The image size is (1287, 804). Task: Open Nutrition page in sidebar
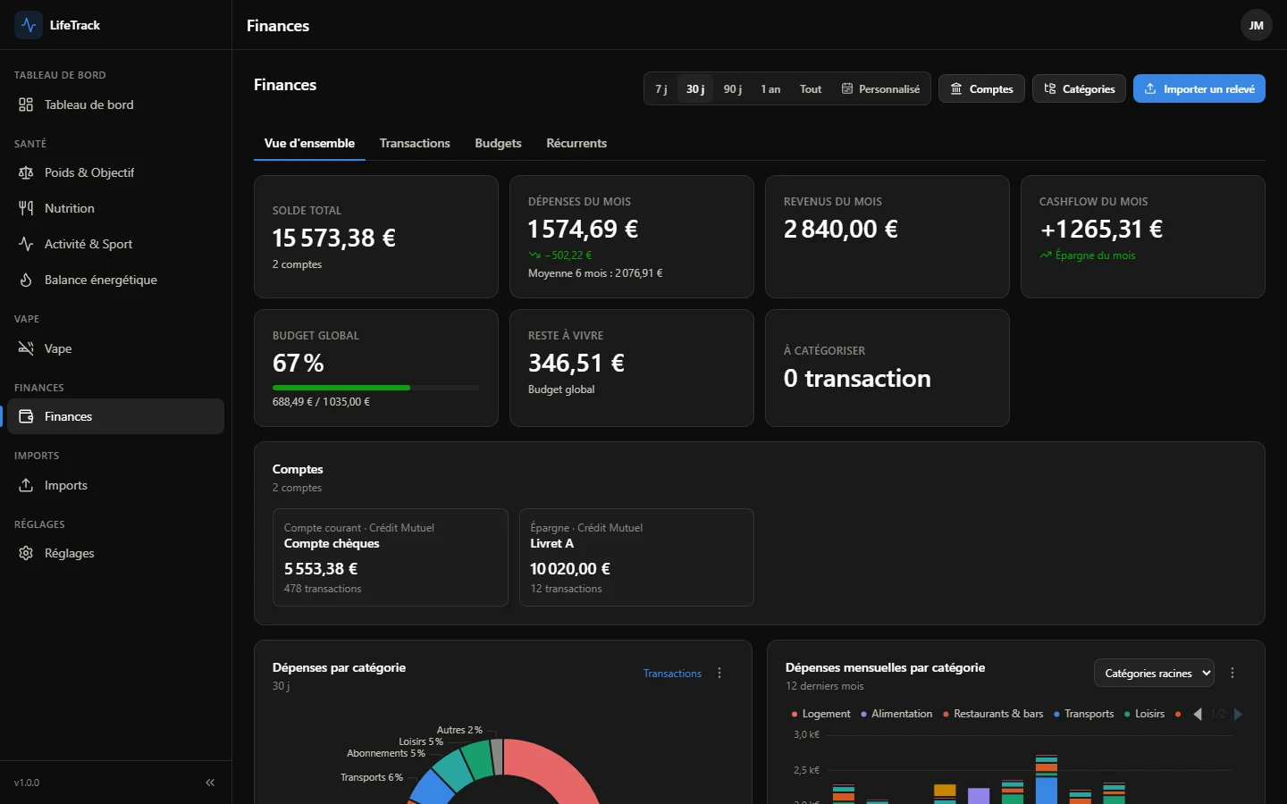(115, 208)
